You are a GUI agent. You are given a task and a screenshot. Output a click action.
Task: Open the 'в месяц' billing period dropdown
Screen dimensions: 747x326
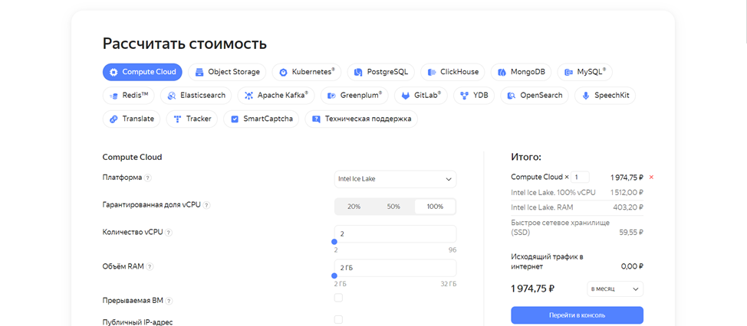coord(614,289)
